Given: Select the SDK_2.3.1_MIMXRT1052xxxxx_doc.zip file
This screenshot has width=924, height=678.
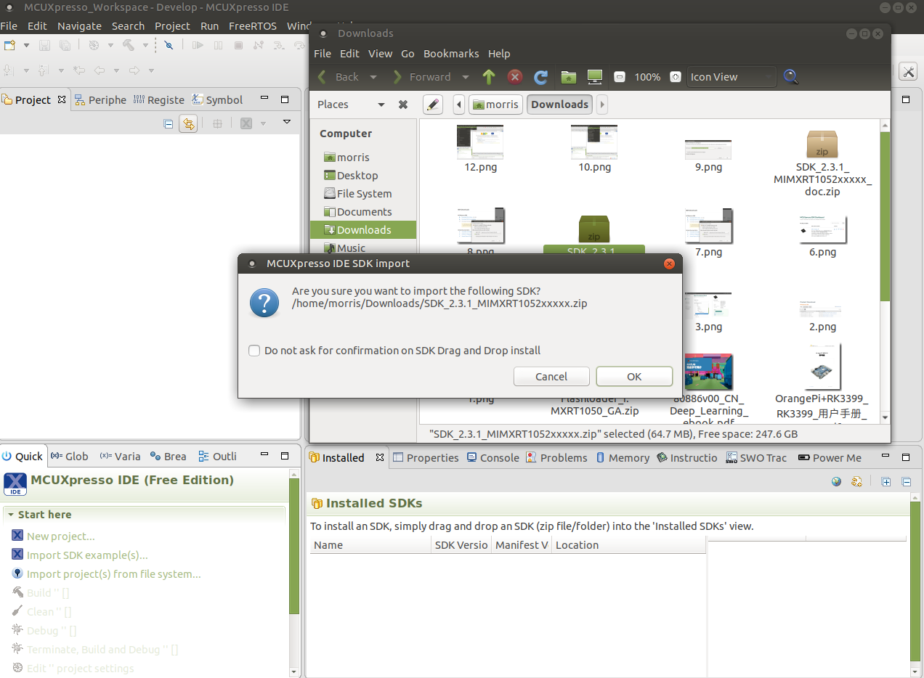Looking at the screenshot, I should [822, 163].
